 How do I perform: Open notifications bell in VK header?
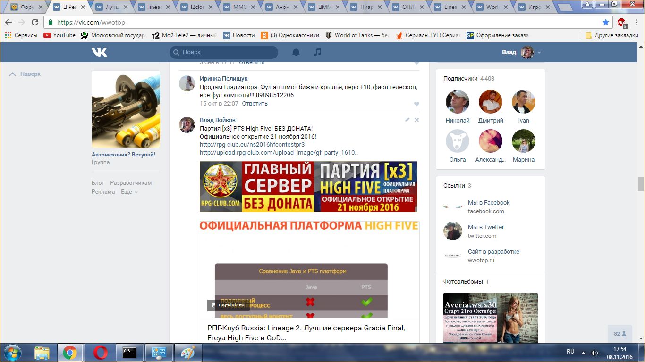(x=296, y=52)
